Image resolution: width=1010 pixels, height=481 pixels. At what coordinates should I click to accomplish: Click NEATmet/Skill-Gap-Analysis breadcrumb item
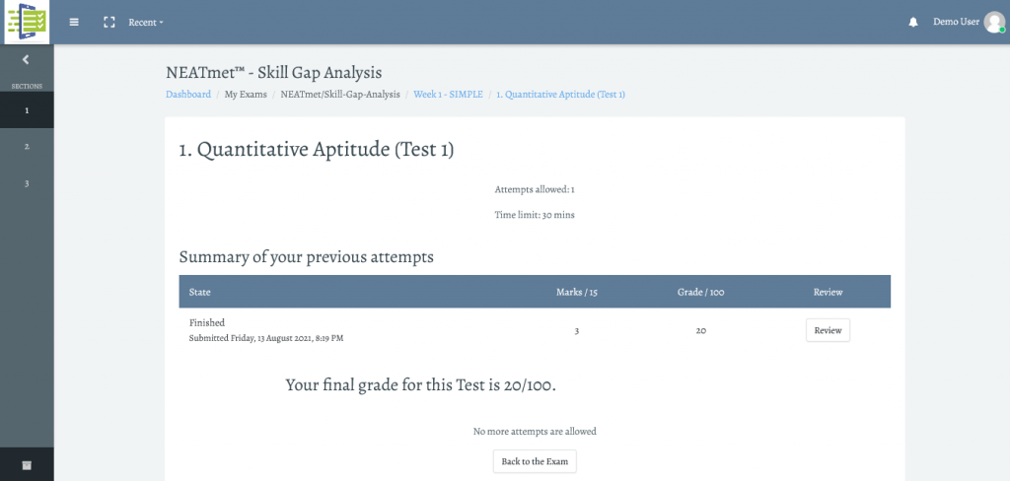click(x=340, y=94)
